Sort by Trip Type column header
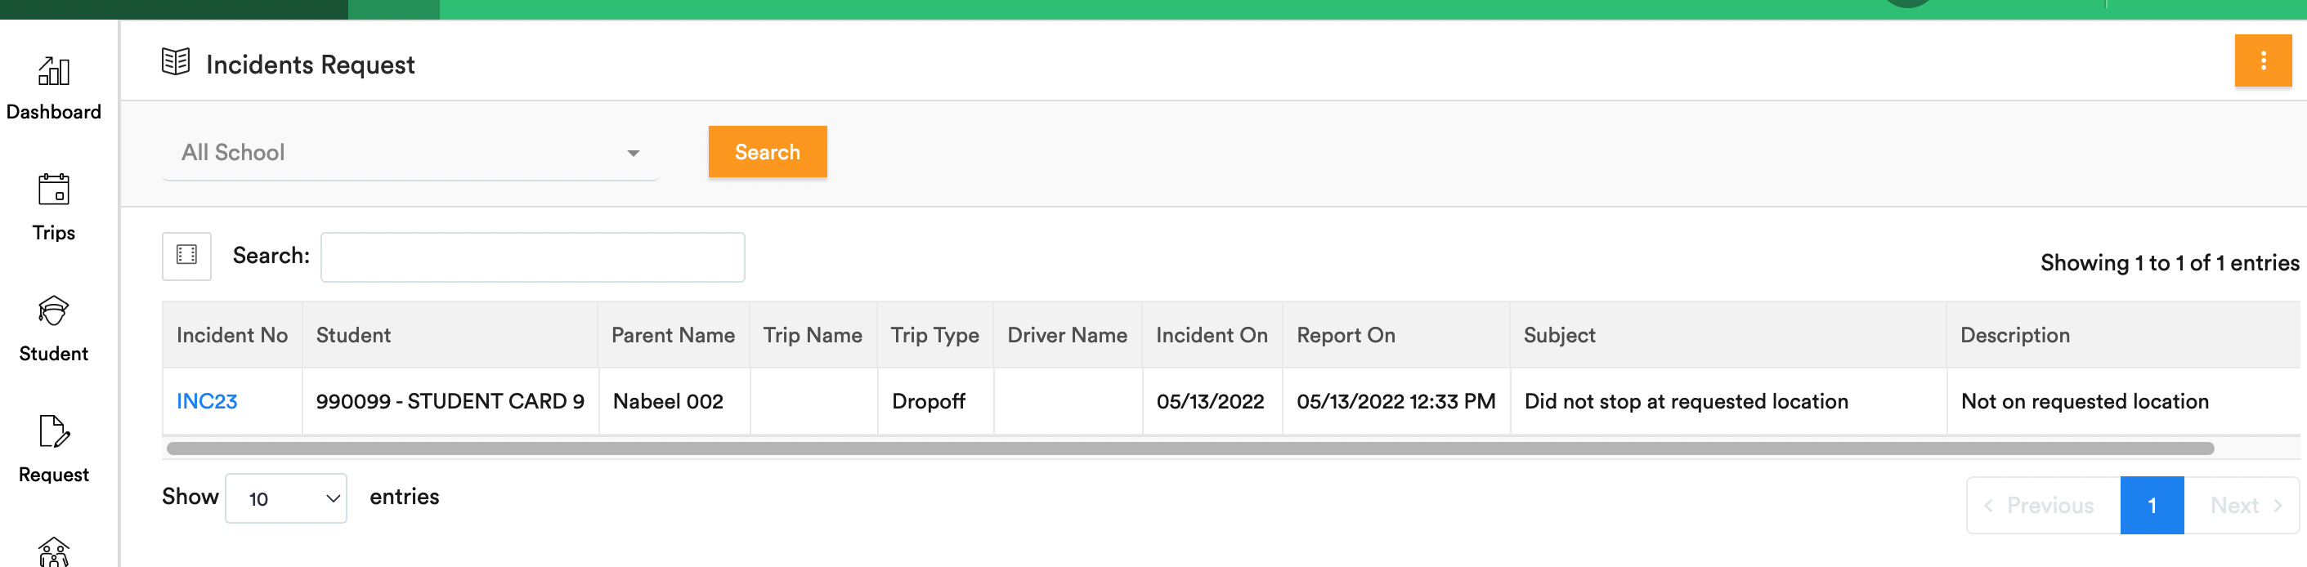 click(x=935, y=335)
